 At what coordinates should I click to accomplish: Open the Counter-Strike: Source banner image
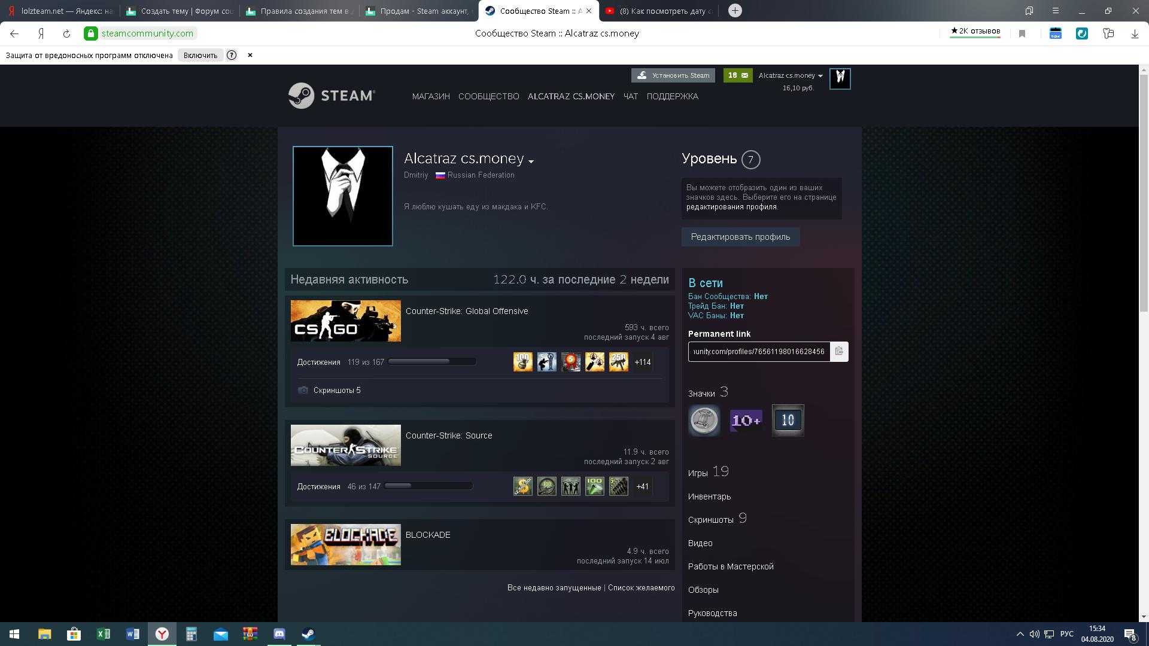346,446
